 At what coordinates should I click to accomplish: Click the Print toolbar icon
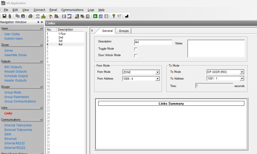click(30, 16)
